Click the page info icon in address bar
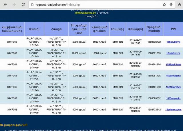The width and height of the screenshot is (183, 131). [x=32, y=5]
